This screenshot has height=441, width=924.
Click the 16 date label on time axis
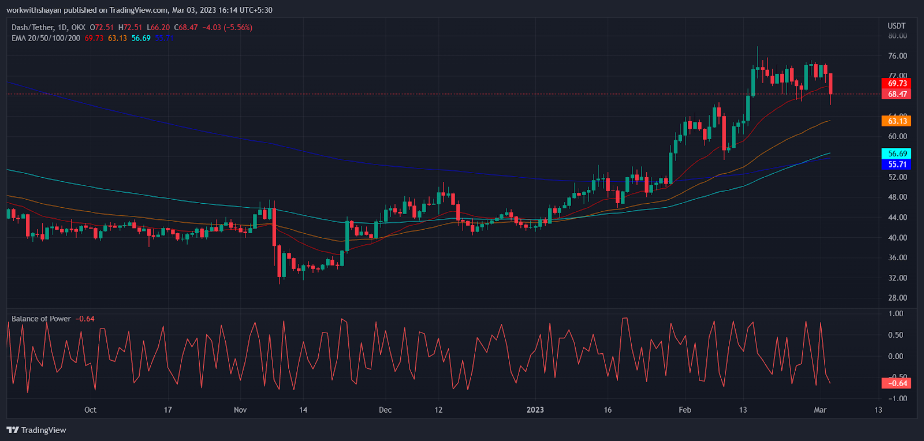point(608,410)
